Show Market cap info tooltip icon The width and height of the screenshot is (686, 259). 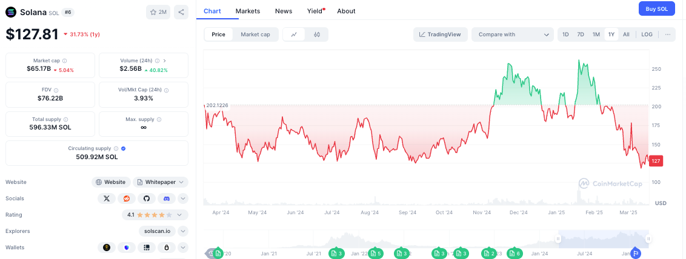[65, 61]
